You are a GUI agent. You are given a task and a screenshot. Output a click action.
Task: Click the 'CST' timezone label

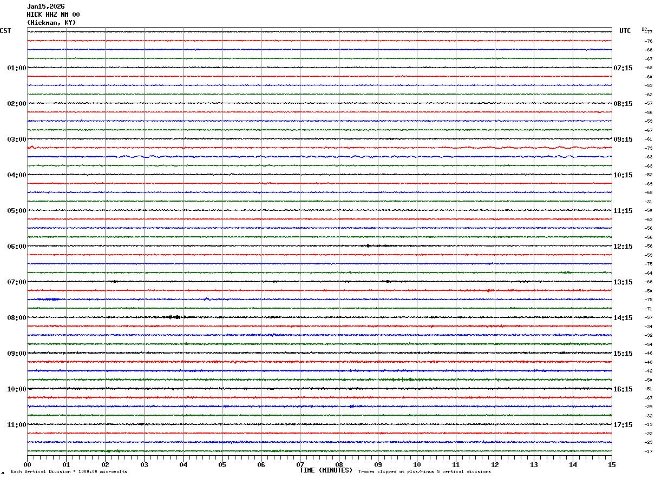click(x=5, y=31)
